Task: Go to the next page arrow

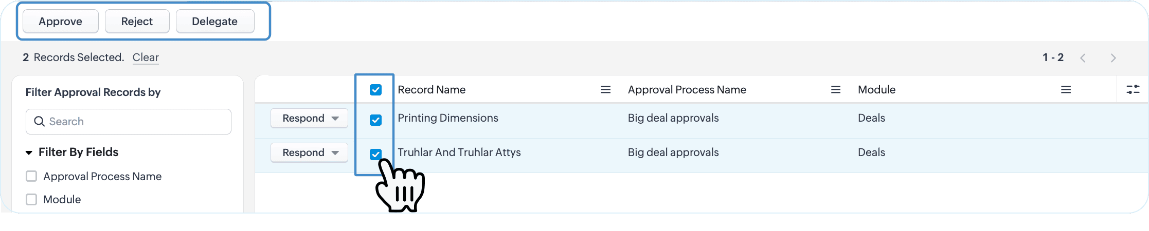Action: coord(1113,58)
